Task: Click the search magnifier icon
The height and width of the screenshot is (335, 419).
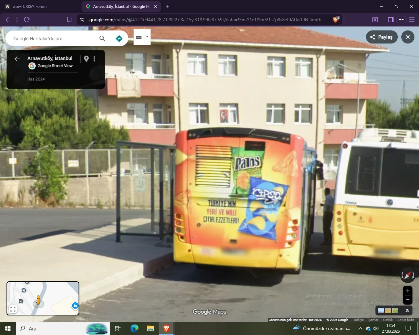Action: click(102, 38)
